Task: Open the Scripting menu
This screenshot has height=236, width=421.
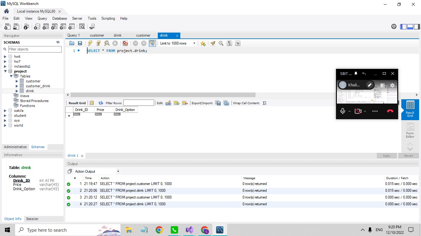Action: (x=108, y=18)
